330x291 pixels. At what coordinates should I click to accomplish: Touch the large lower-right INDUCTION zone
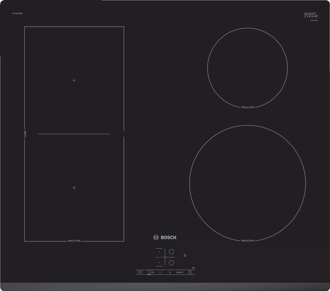[x=247, y=183]
